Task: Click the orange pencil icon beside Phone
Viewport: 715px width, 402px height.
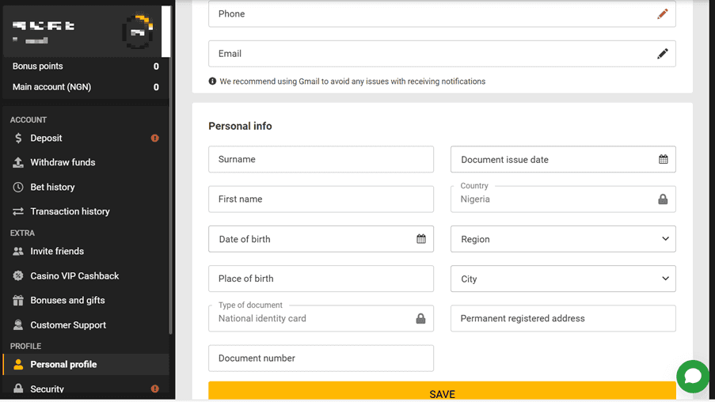Action: coord(663,13)
